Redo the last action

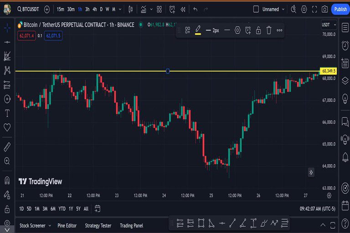206,10
